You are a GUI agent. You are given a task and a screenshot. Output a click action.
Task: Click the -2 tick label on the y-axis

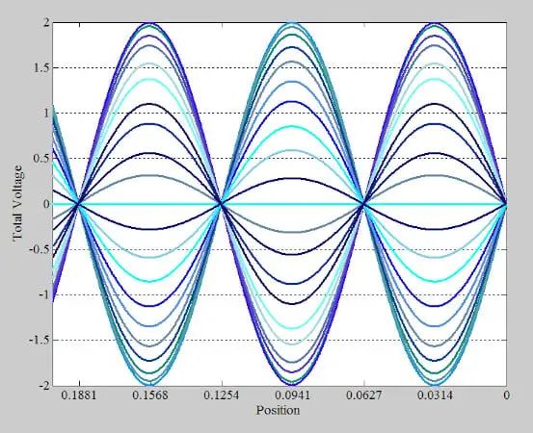(43, 386)
